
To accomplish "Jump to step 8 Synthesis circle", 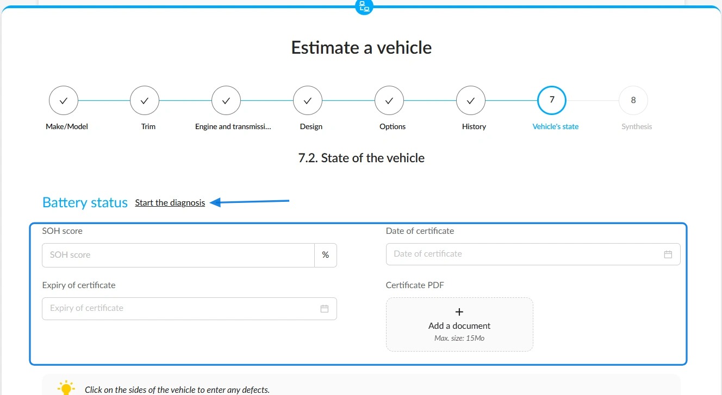I will [633, 100].
